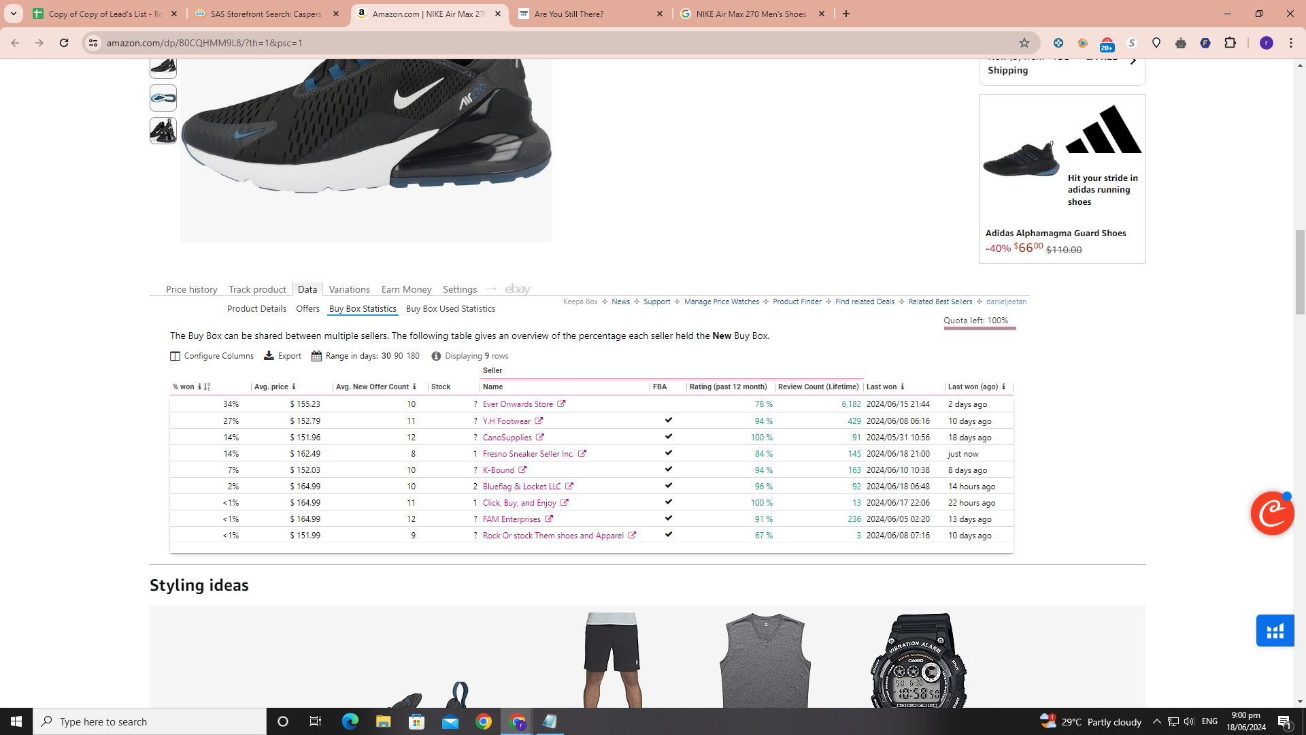Expand hidden icons chevron in the system tray
Image resolution: width=1306 pixels, height=735 pixels.
tap(1156, 721)
